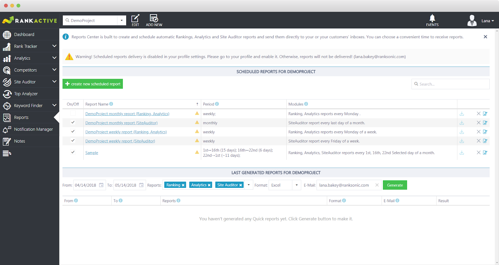
Task: Expand the Keyword Finder sidebar menu
Action: [x=54, y=105]
